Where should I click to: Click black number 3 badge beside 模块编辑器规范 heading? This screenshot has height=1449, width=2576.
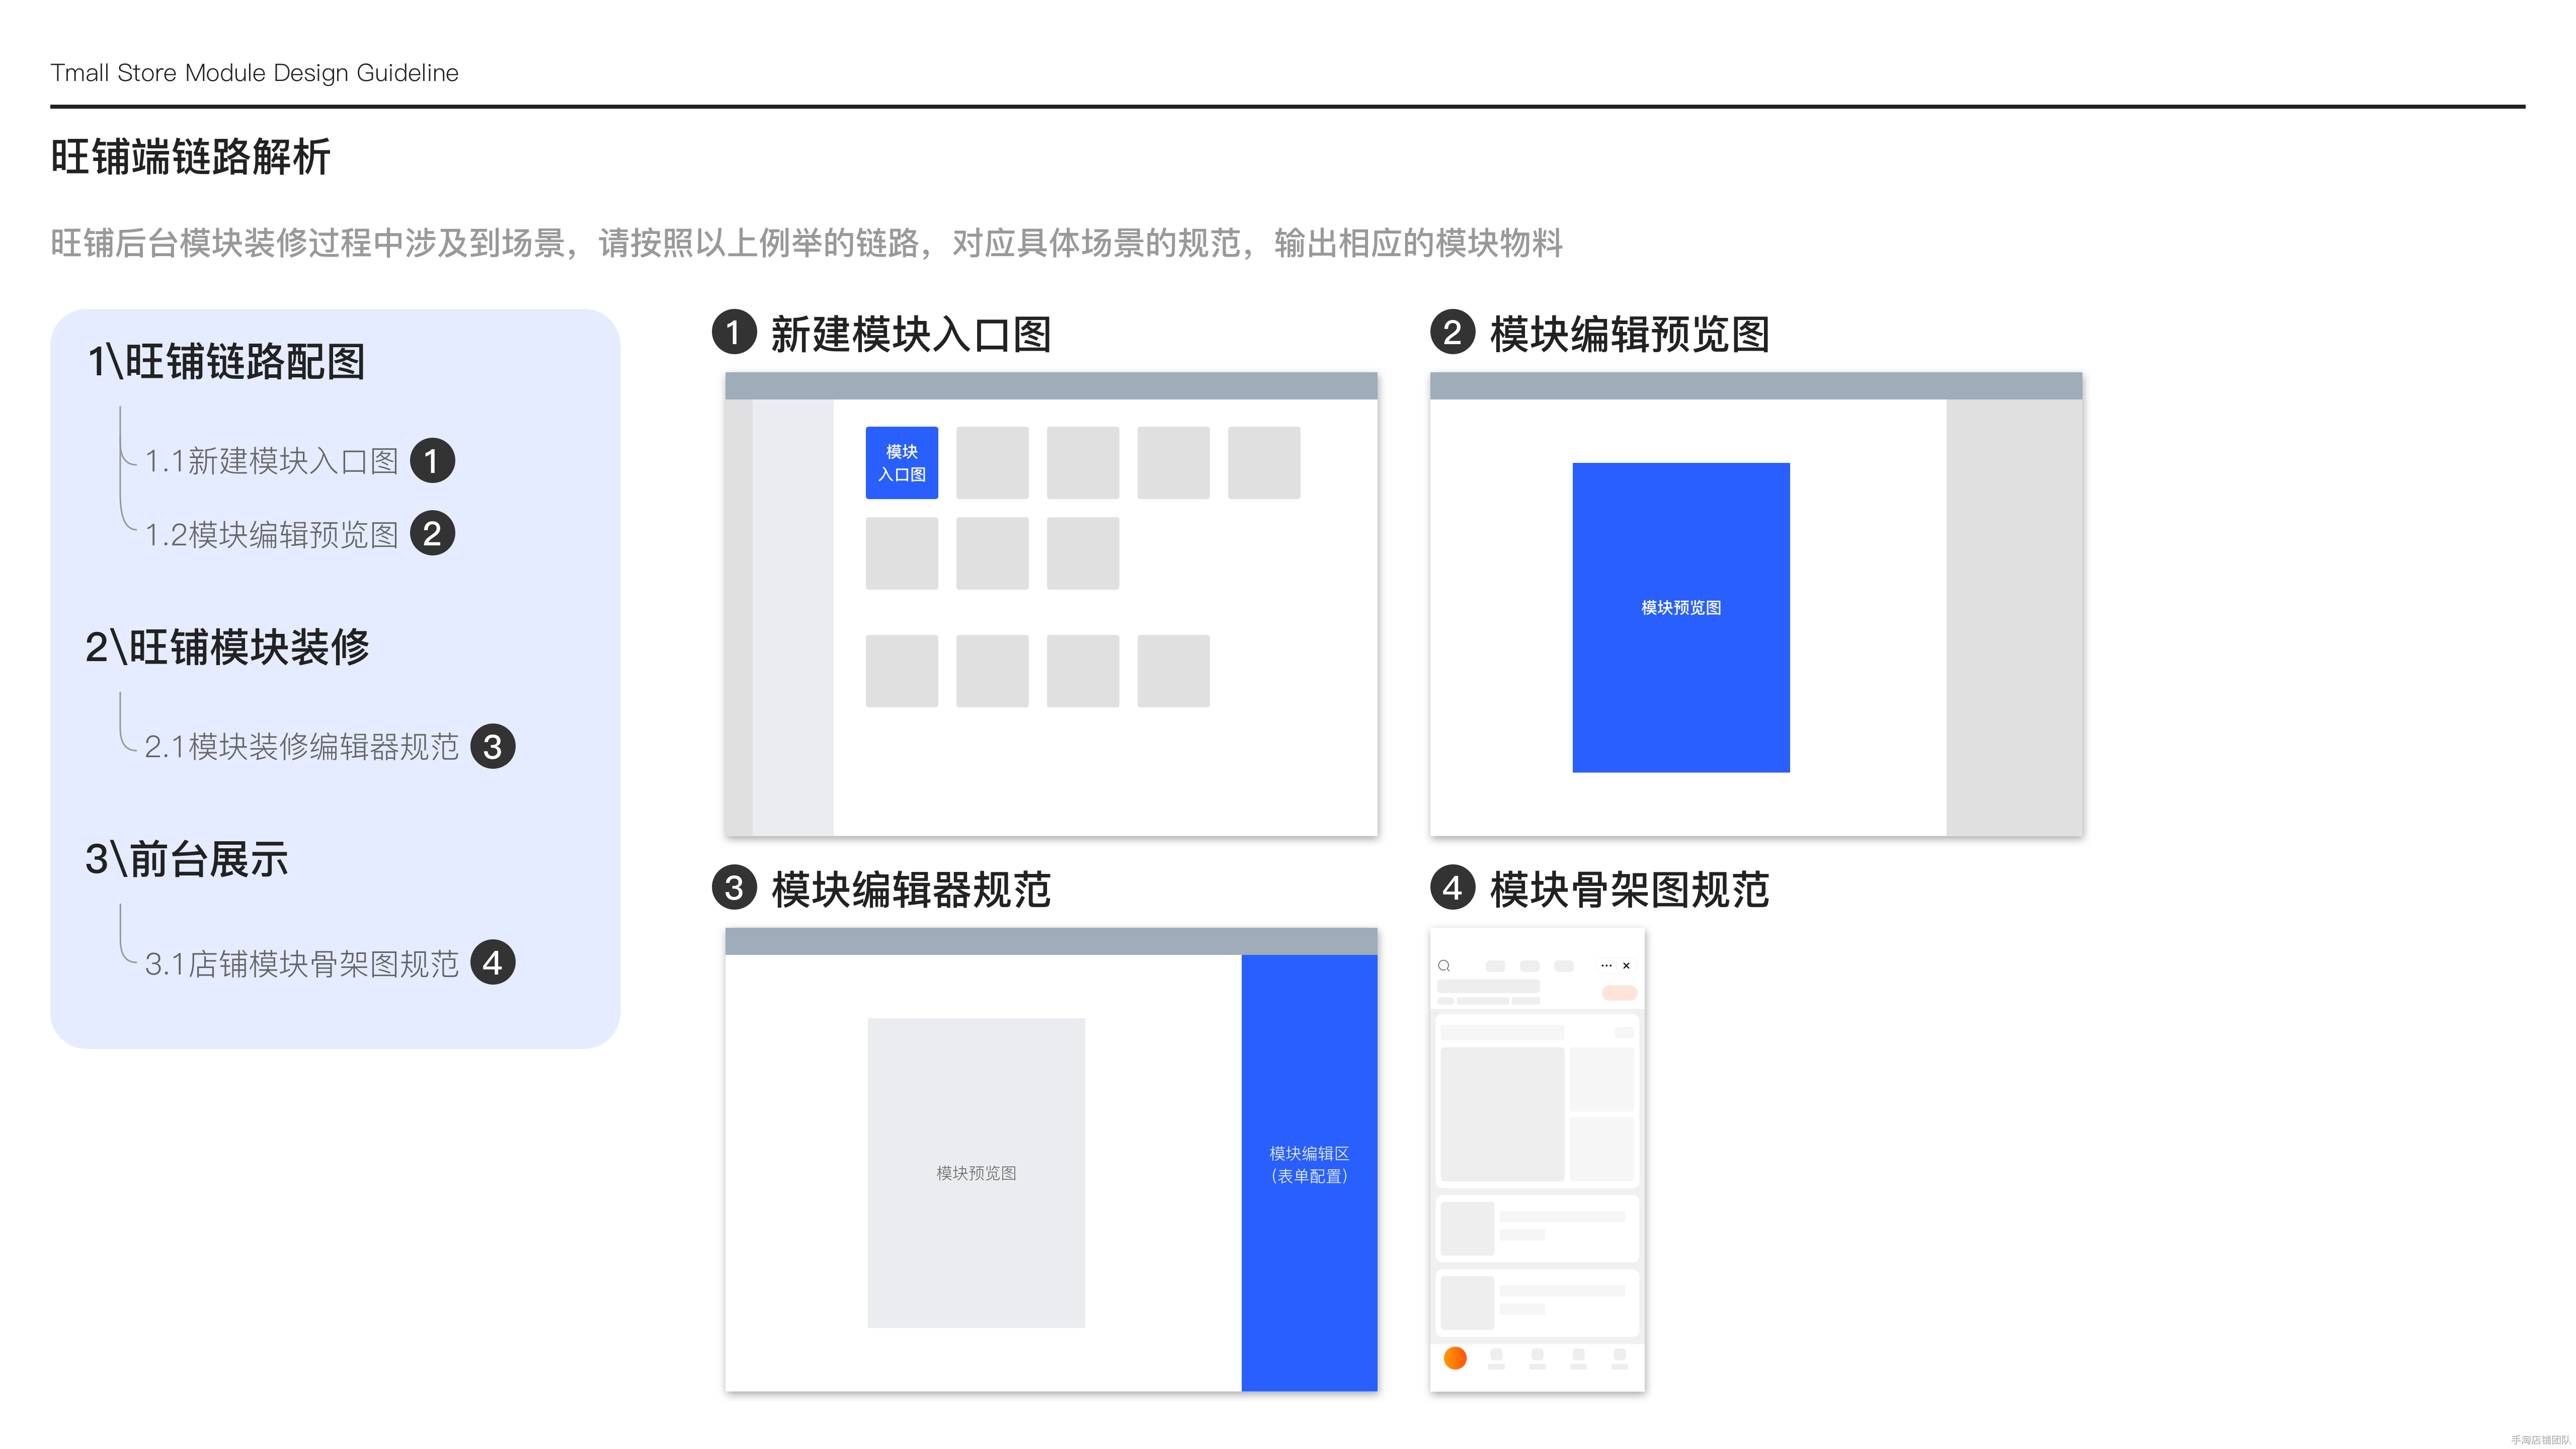734,887
